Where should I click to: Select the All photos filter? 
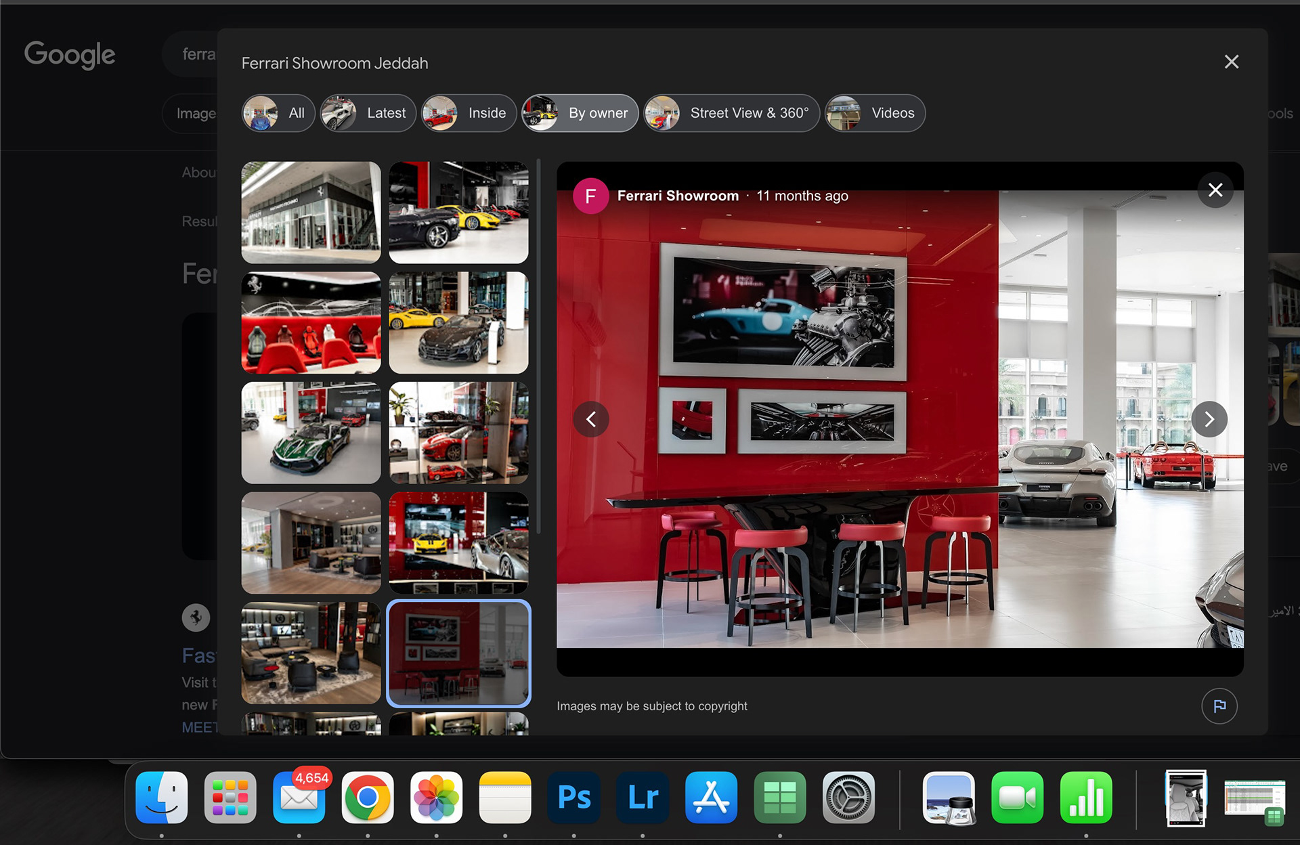[x=278, y=113]
